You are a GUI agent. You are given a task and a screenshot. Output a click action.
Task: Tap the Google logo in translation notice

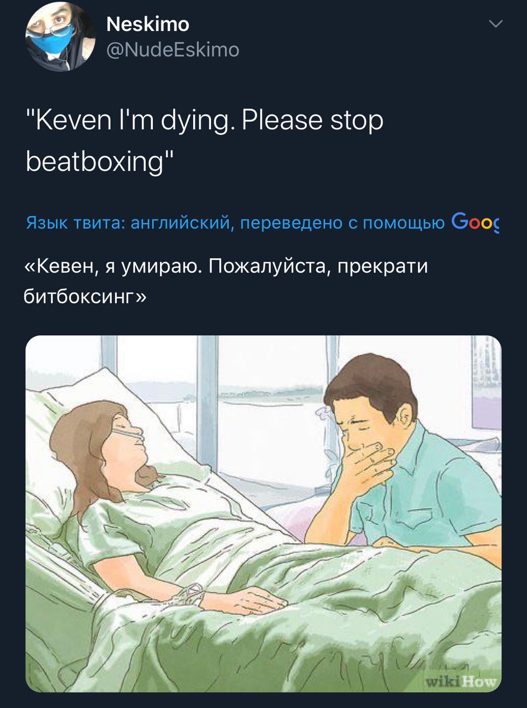pos(476,221)
